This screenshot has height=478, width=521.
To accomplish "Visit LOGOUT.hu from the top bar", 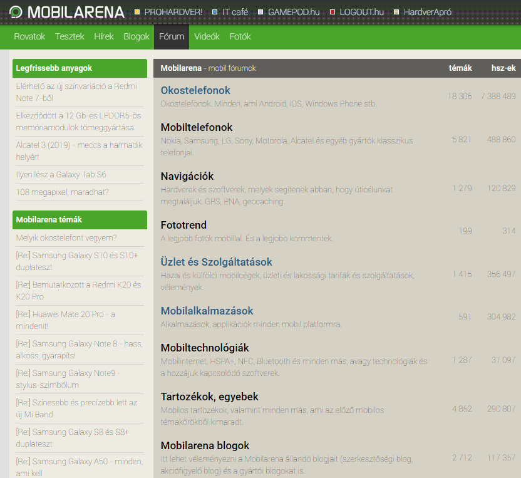I will click(x=361, y=13).
